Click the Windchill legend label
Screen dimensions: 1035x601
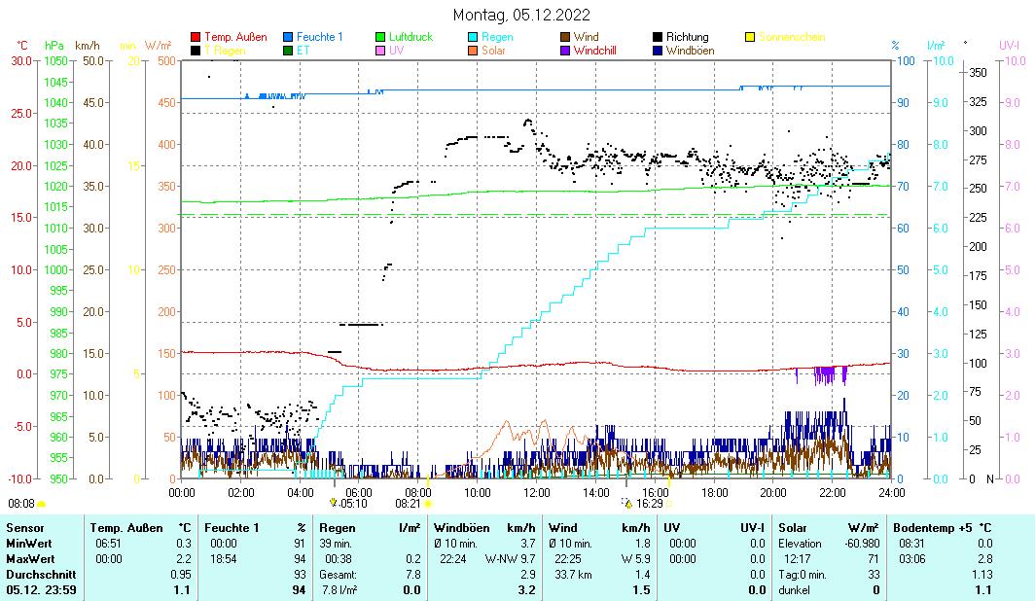point(594,51)
